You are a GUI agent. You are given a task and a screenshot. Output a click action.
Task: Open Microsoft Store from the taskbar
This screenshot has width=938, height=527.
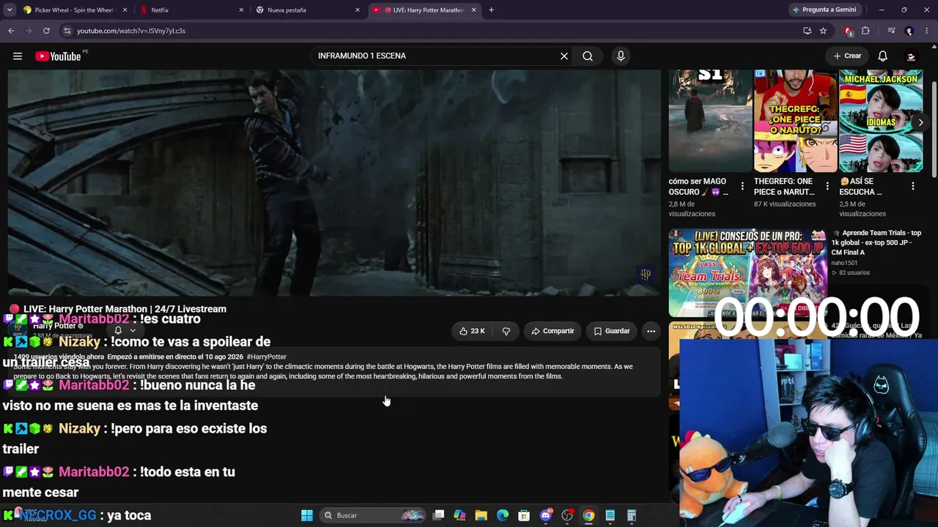(x=524, y=515)
